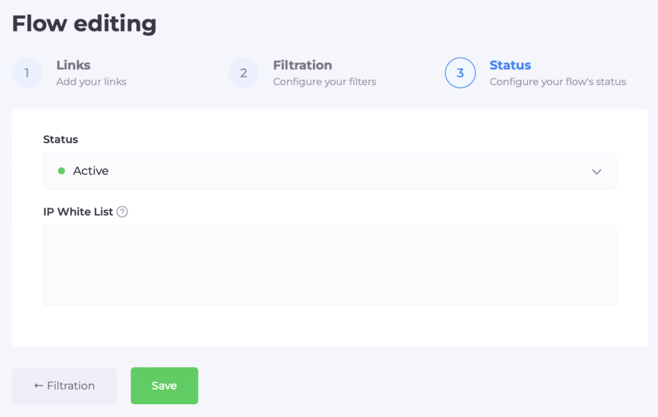The width and height of the screenshot is (658, 417).
Task: Click inside the IP White List text area
Action: pyautogui.click(x=329, y=265)
